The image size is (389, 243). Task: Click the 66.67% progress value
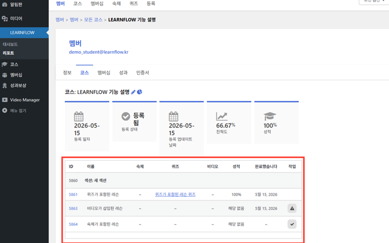(225, 126)
